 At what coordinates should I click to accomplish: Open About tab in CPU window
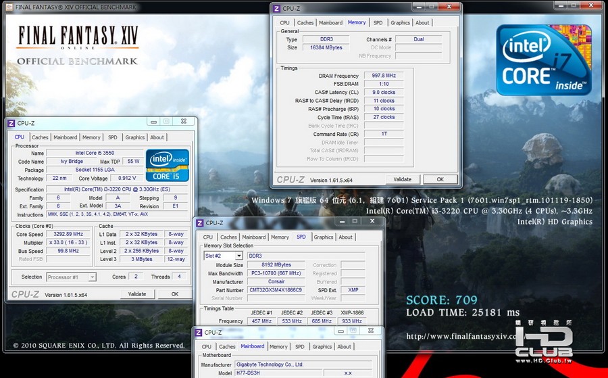157,137
